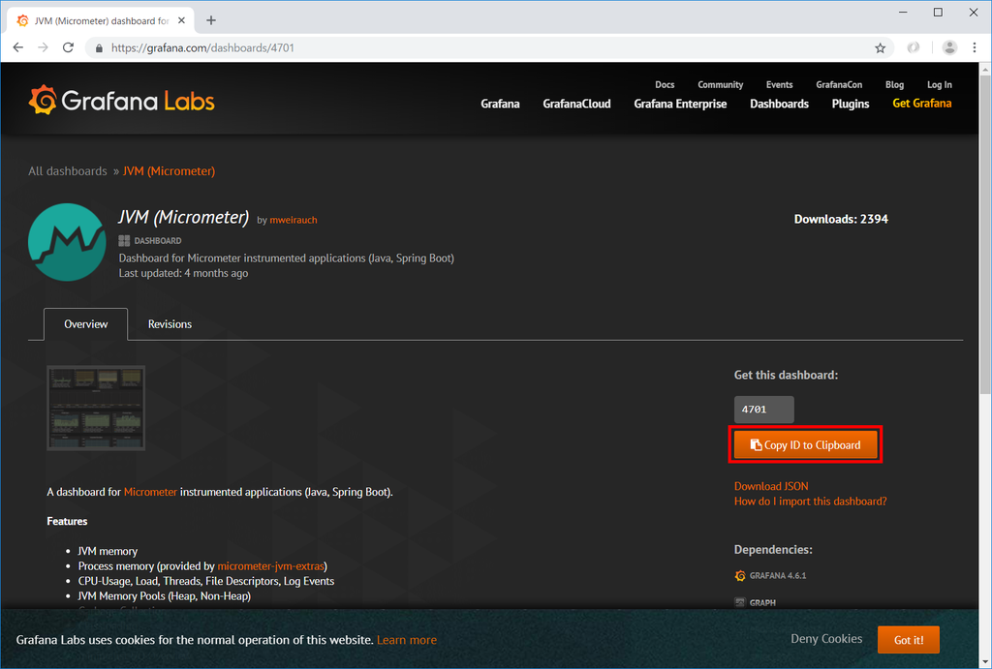
Task: Click Copy ID to Clipboard button
Action: pyautogui.click(x=805, y=445)
